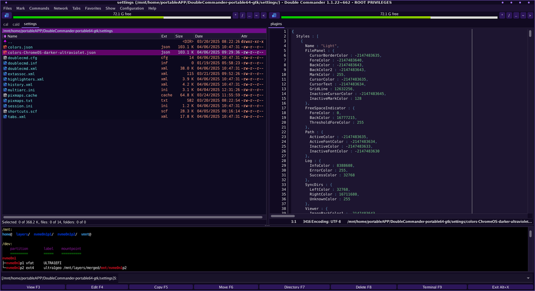Sort by the Size column header
This screenshot has height=291, width=535.
(184, 36)
